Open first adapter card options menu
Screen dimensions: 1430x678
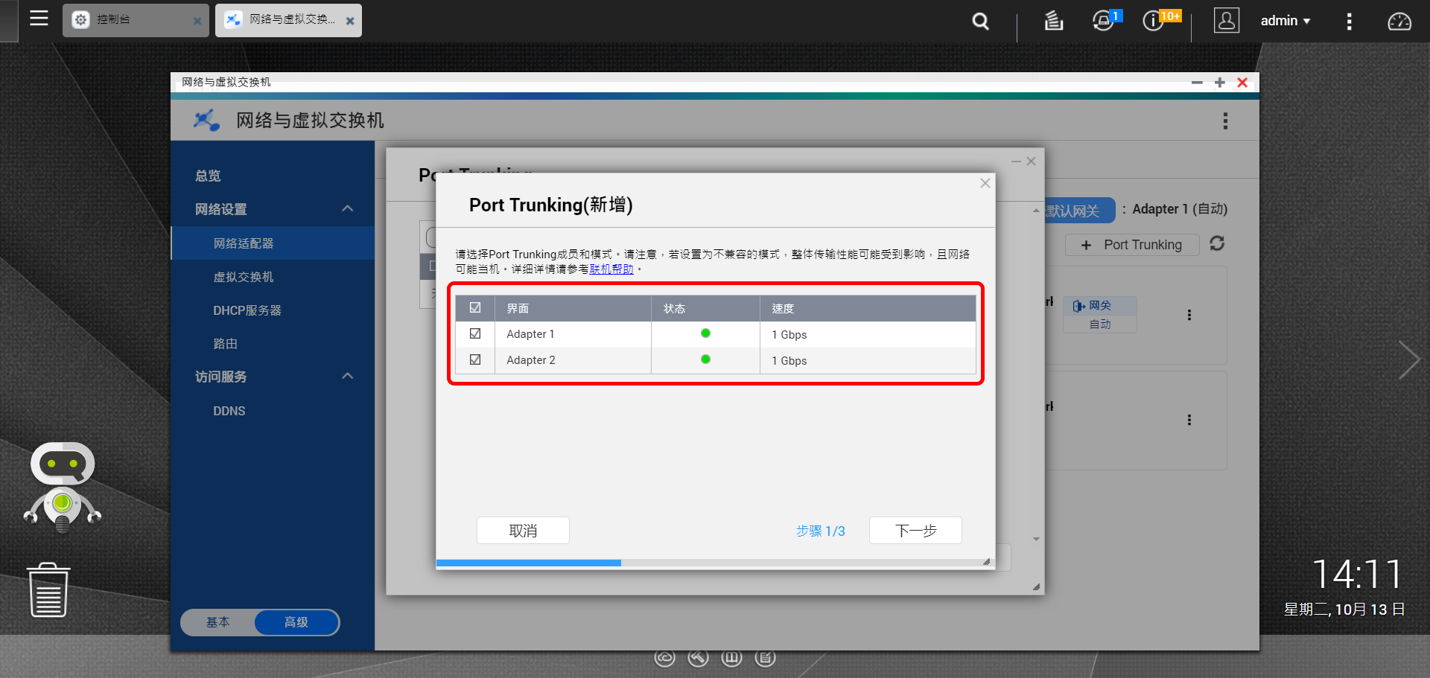(1189, 315)
